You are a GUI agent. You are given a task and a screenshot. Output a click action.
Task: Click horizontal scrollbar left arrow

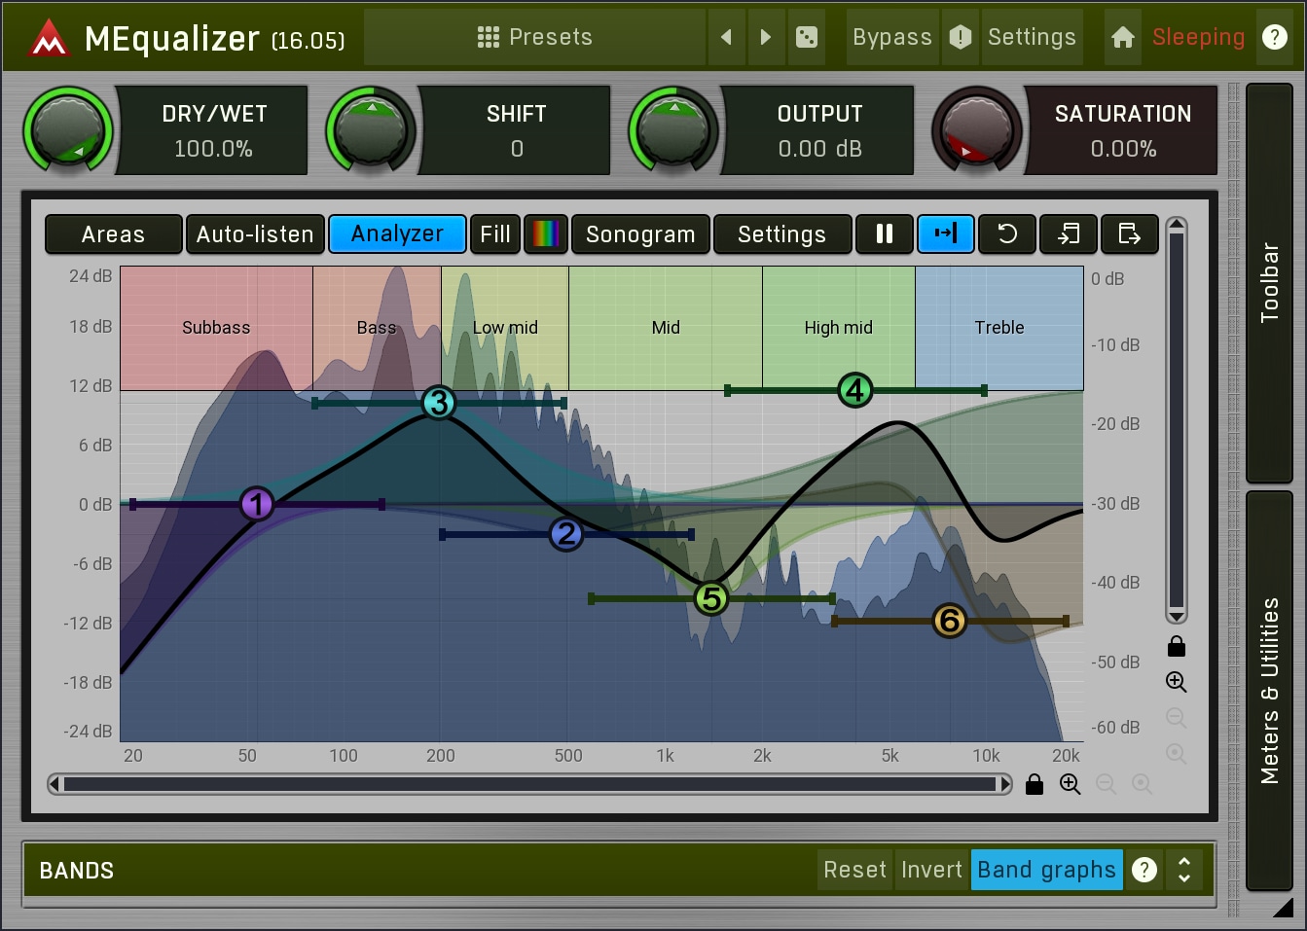pyautogui.click(x=54, y=784)
